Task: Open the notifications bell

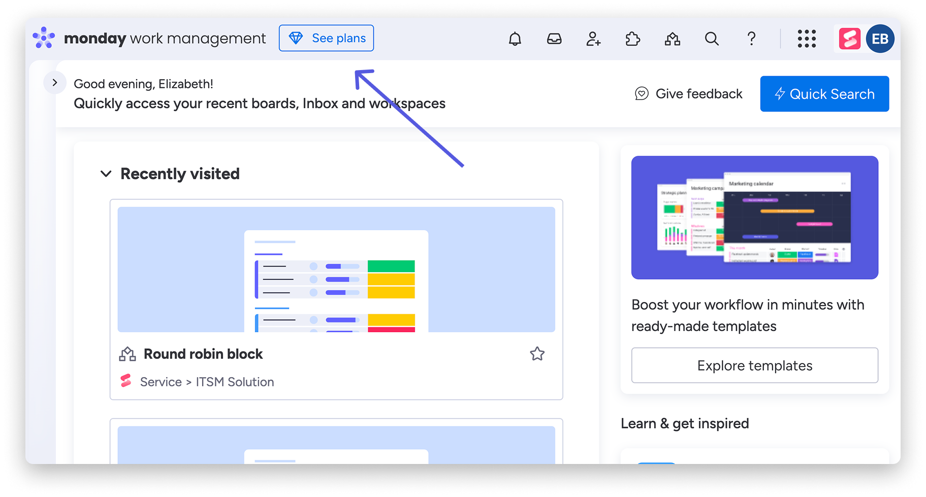Action: click(515, 39)
